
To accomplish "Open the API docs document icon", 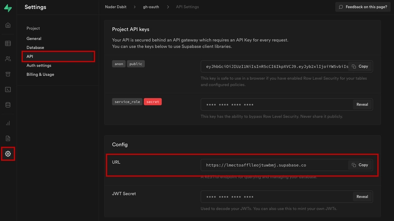I will 8,138.
